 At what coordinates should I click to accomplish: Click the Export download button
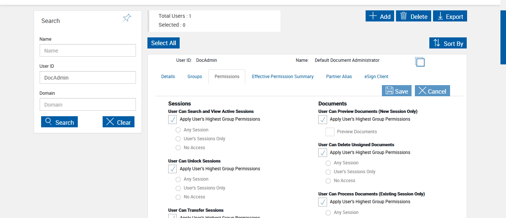click(450, 16)
